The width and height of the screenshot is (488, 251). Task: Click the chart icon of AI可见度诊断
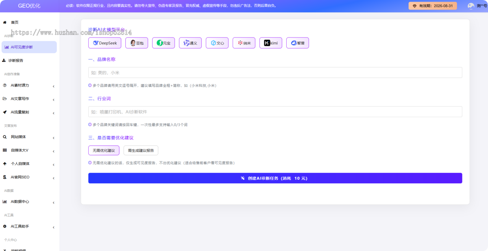click(7, 47)
